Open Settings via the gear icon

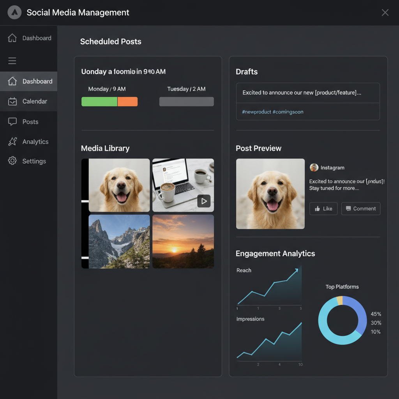(x=12, y=161)
